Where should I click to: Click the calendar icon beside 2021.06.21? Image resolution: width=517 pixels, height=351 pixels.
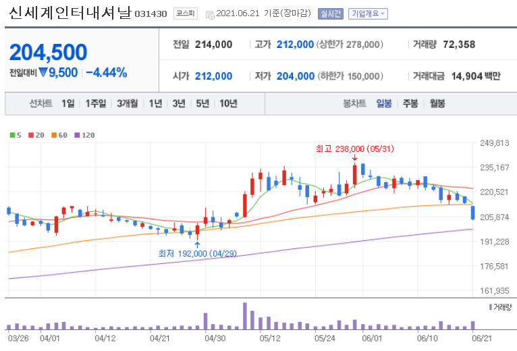(210, 15)
